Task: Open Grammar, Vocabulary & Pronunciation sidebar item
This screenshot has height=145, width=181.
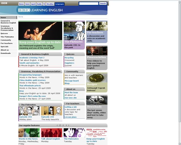Action: (x=8, y=28)
